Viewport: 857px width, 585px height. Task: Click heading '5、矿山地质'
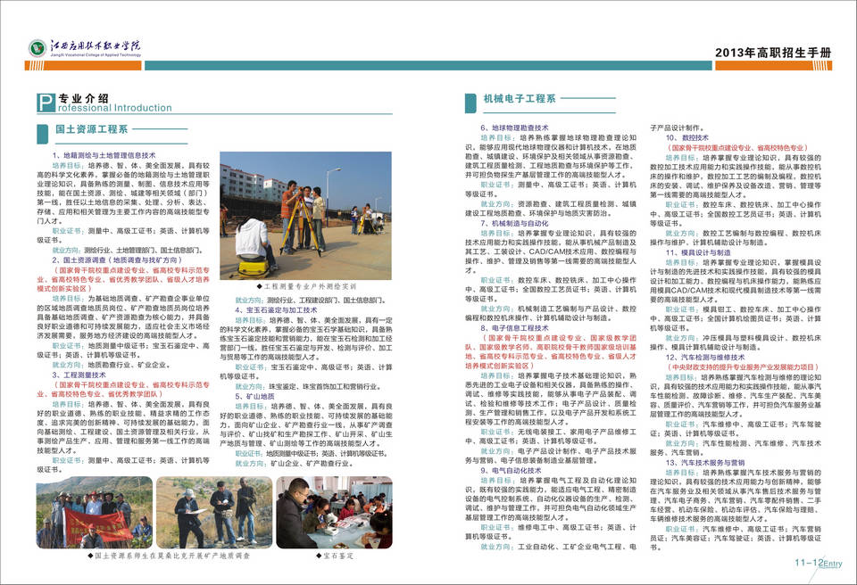pyautogui.click(x=254, y=397)
